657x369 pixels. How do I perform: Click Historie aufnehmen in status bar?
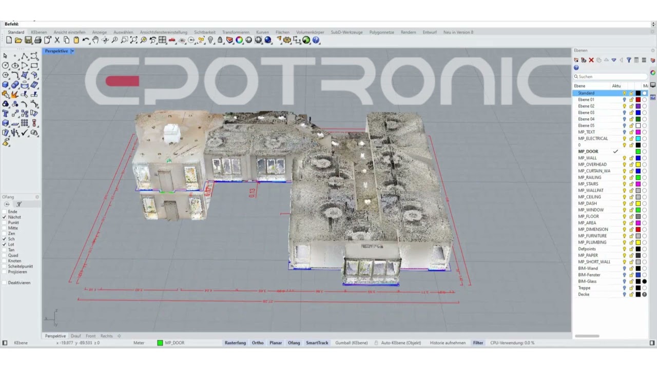pyautogui.click(x=448, y=343)
